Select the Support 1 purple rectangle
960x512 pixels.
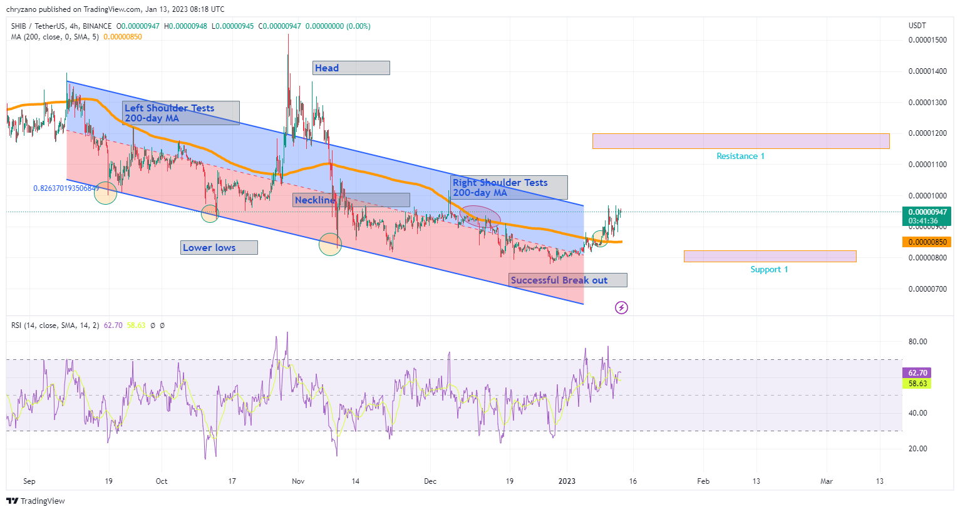[770, 256]
